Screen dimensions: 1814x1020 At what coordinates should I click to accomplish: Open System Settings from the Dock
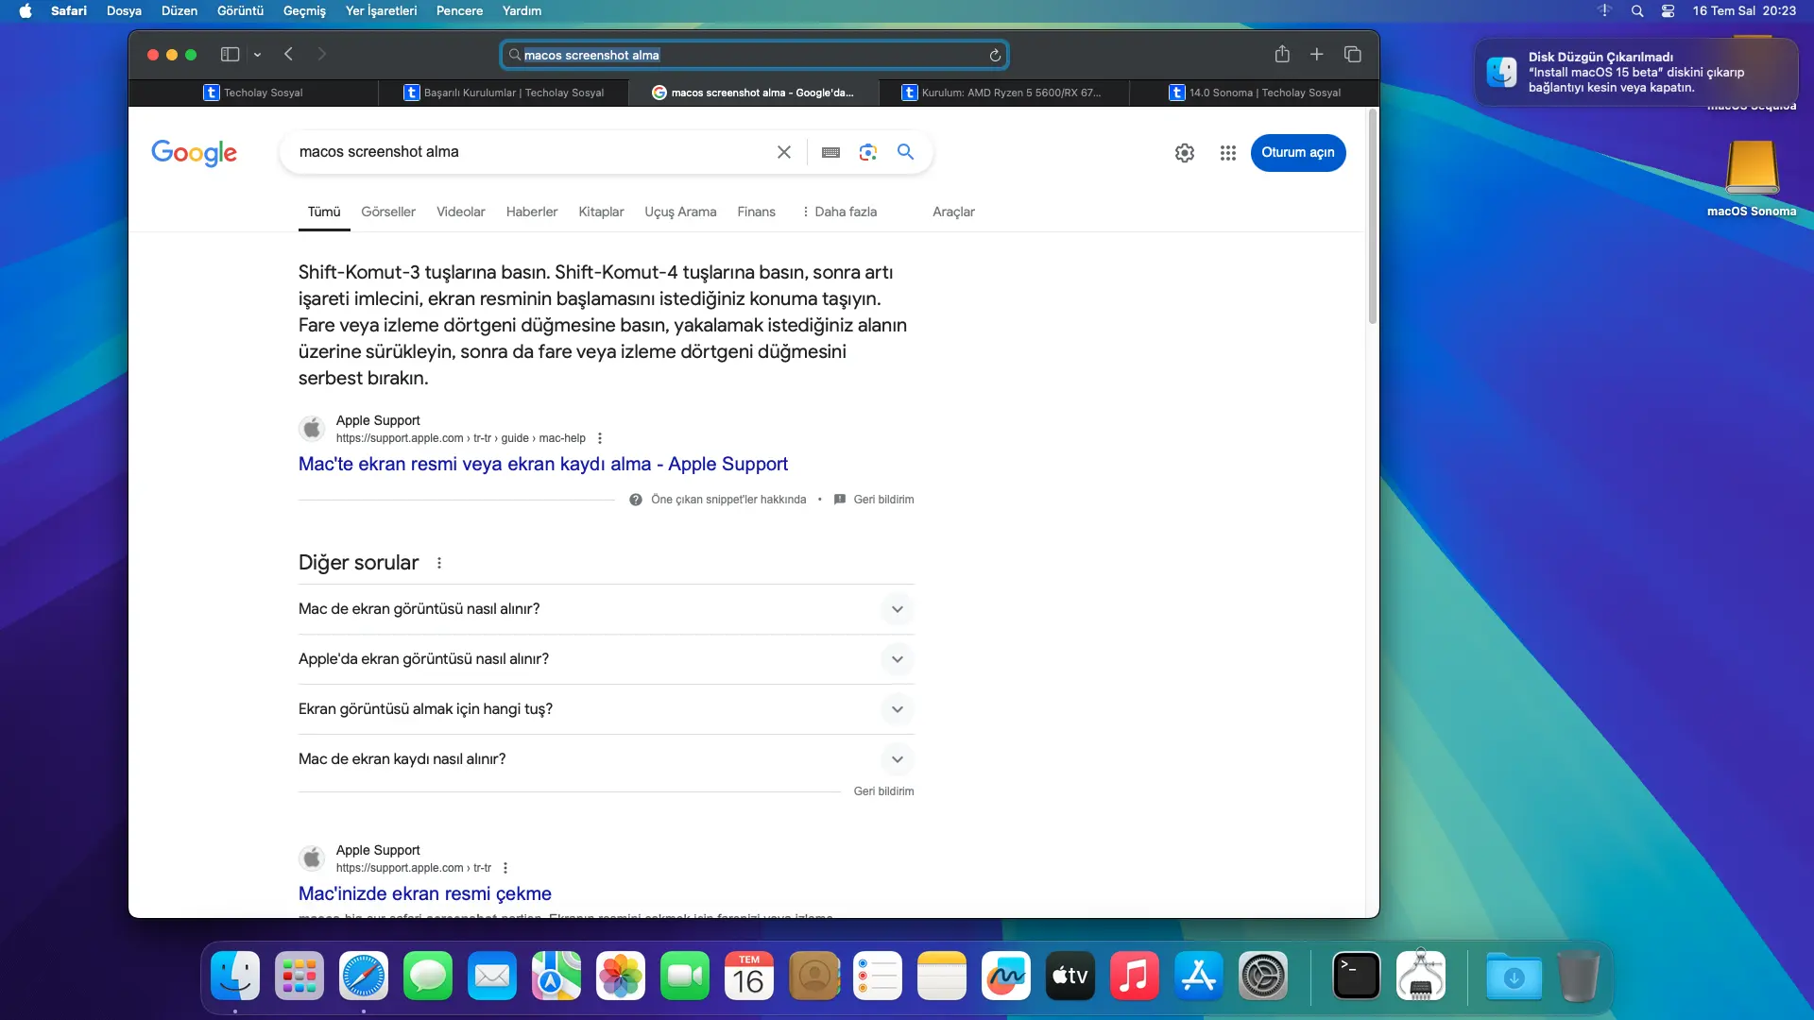pyautogui.click(x=1263, y=977)
